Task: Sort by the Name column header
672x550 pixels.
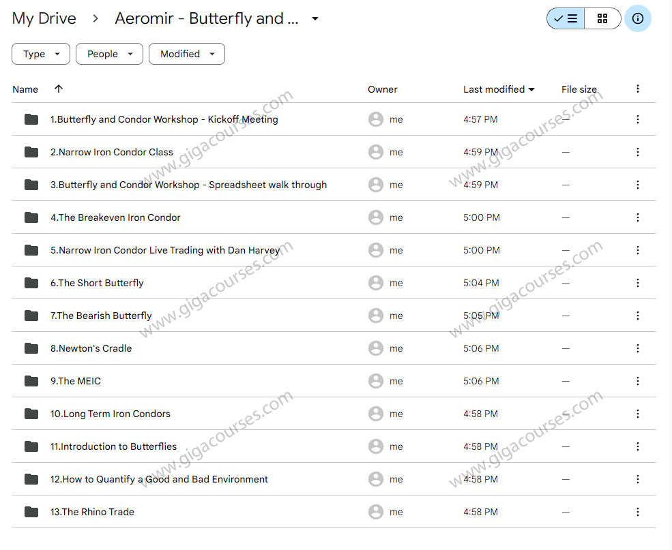Action: tap(25, 89)
